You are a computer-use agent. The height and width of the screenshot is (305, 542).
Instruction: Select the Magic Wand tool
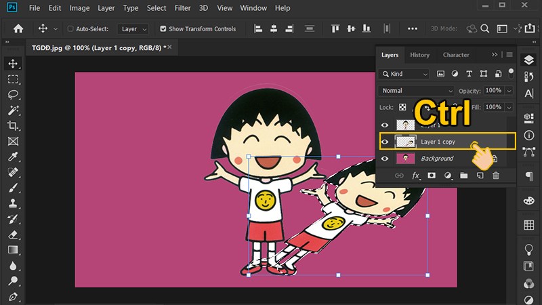coord(13,110)
